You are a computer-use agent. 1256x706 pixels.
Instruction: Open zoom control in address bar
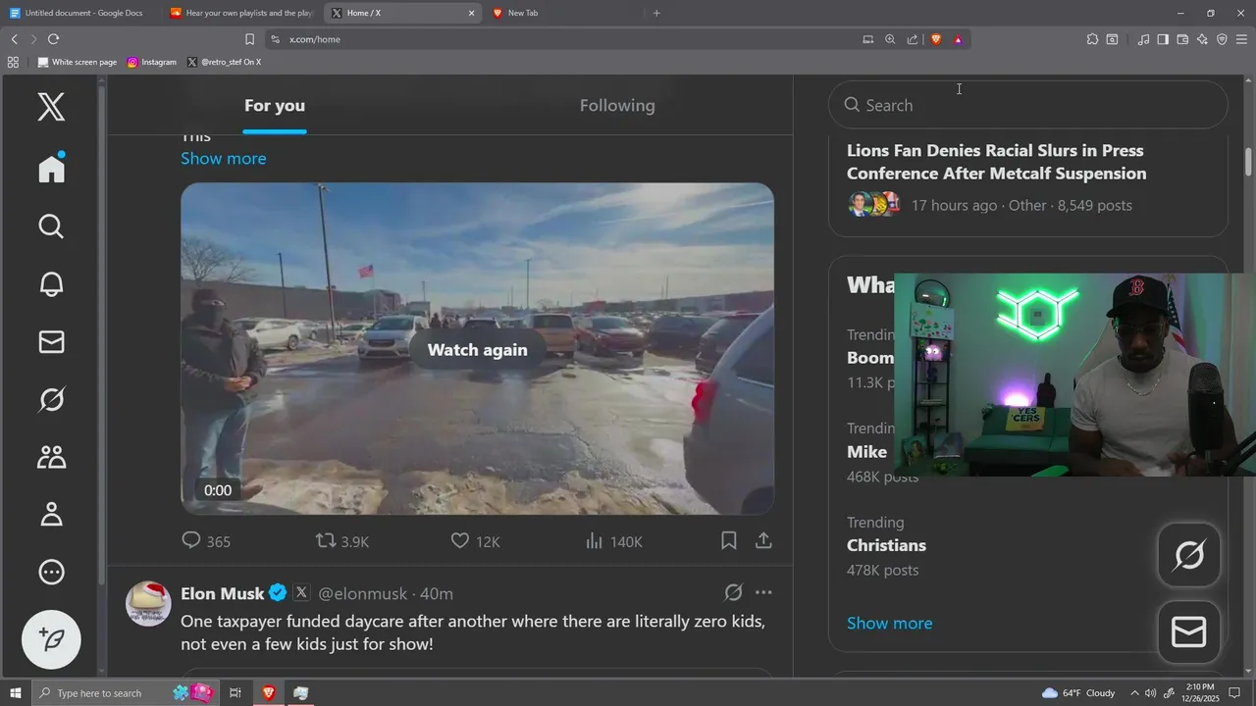(x=890, y=39)
